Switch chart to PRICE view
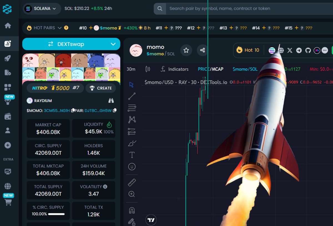 (x=204, y=69)
